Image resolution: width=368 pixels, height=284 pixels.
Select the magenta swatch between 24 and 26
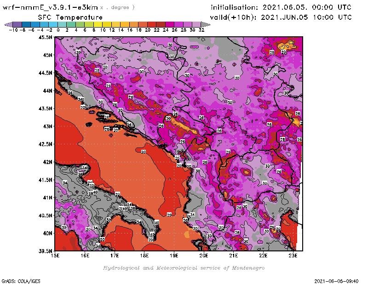pos(169,24)
